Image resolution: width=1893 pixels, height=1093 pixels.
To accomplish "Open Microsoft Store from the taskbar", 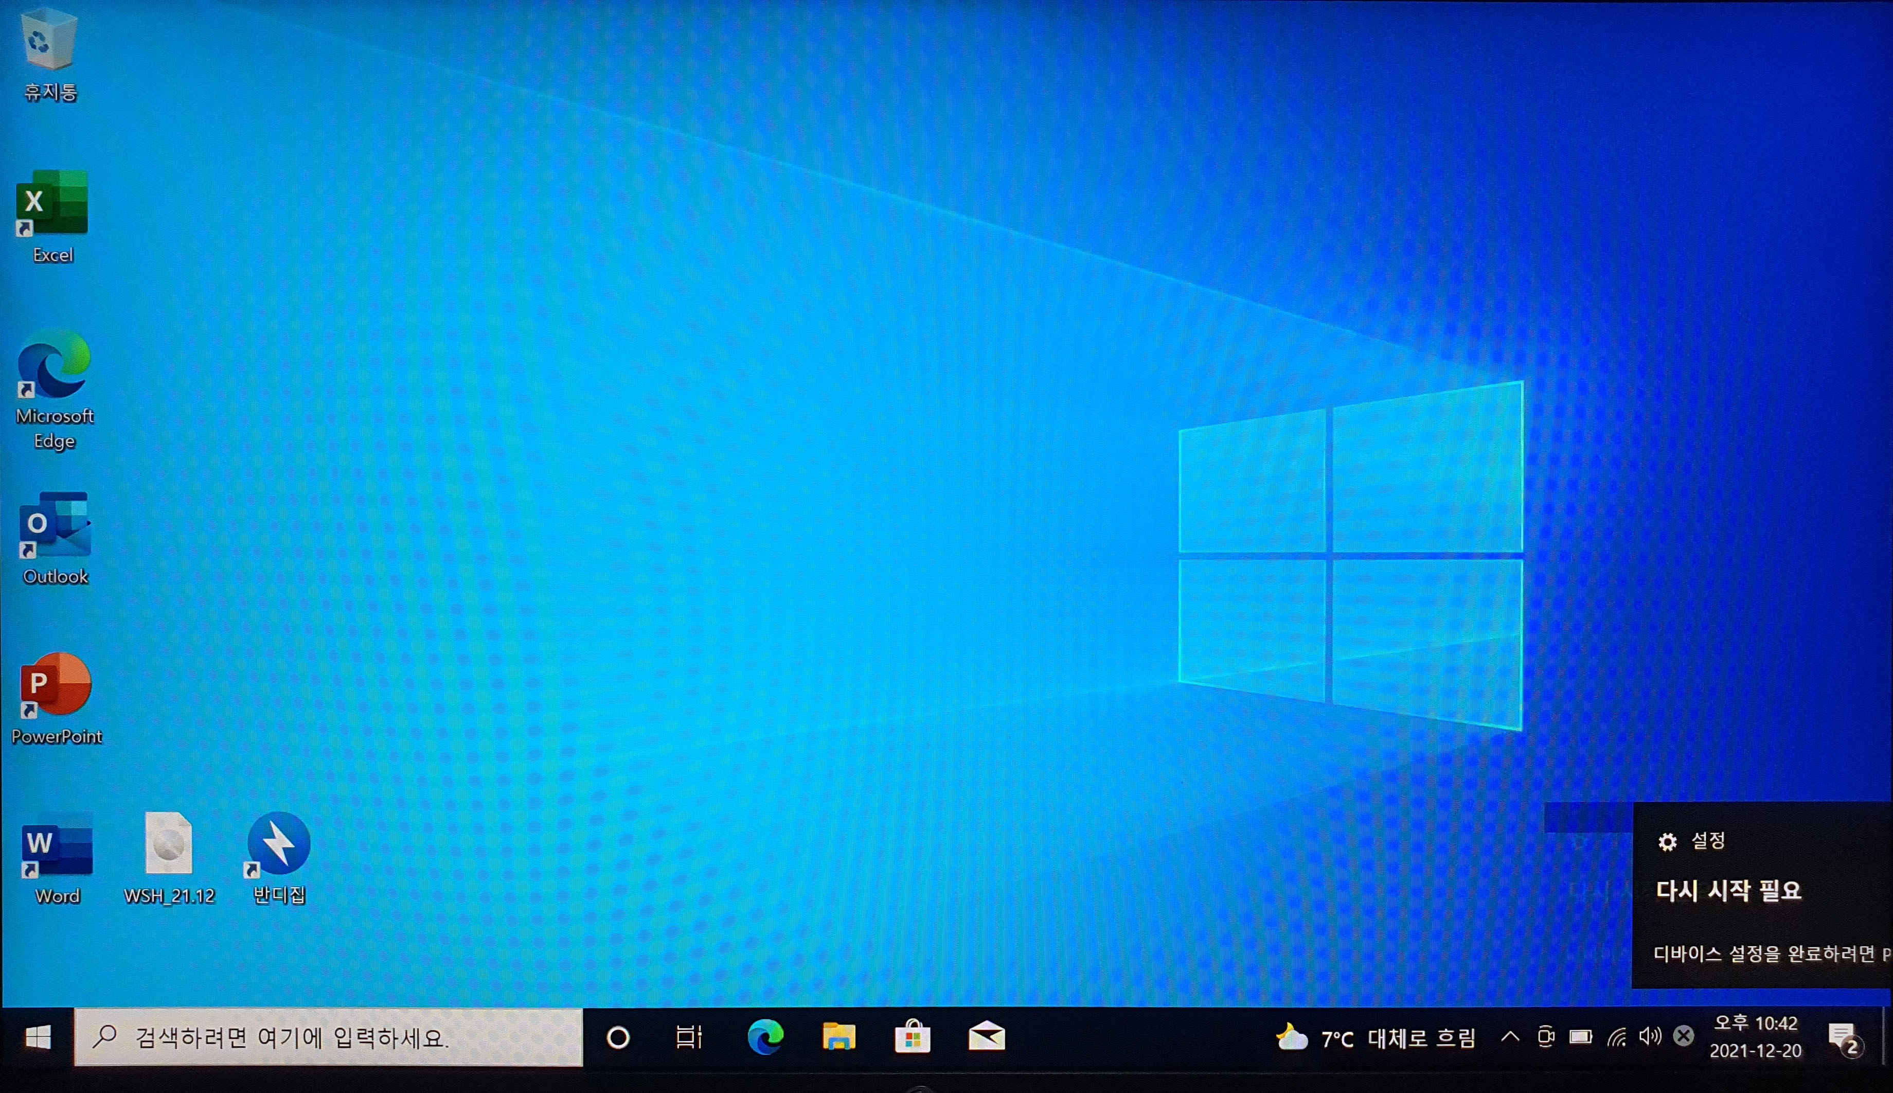I will click(x=913, y=1037).
